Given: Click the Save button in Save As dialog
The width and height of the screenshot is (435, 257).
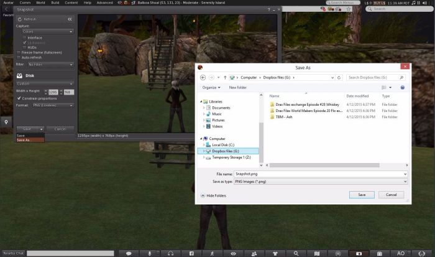Looking at the screenshot, I should click(x=362, y=195).
